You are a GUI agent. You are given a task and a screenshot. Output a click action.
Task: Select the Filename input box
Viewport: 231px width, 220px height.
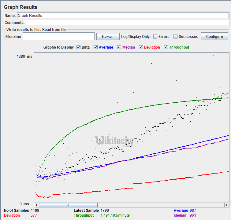pos(58,36)
